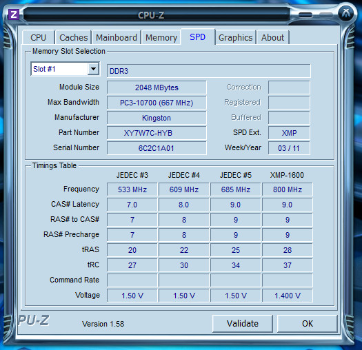Click the 685 MHz frequency cell

236,189
